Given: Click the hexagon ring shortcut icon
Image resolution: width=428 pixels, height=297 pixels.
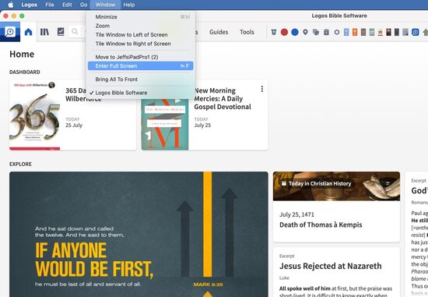Looking at the screenshot, I should click(x=337, y=32).
